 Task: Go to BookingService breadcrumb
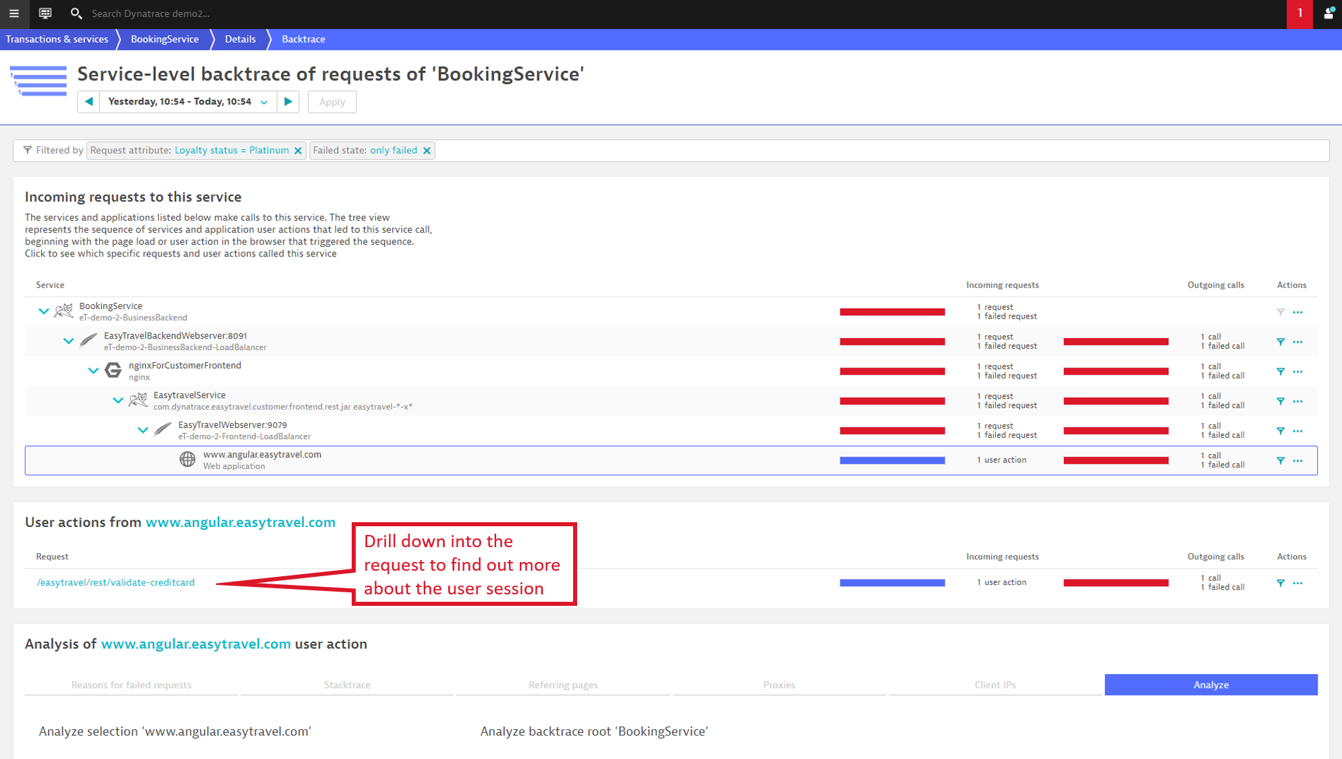pyautogui.click(x=165, y=39)
